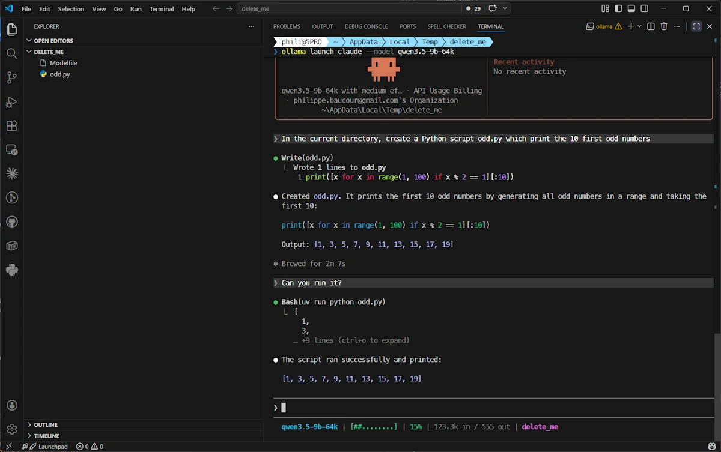Open the Git Graph circular icon view
Screen dimensions: 721x452
[x=11, y=197]
